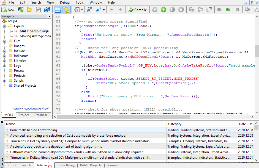This screenshot has width=259, height=168.
Task: Open the 'How to synchronize files?' link
Action: point(31,109)
